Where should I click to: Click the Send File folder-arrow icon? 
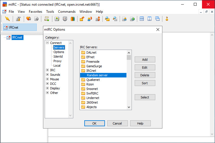pyautogui.click(x=82, y=19)
